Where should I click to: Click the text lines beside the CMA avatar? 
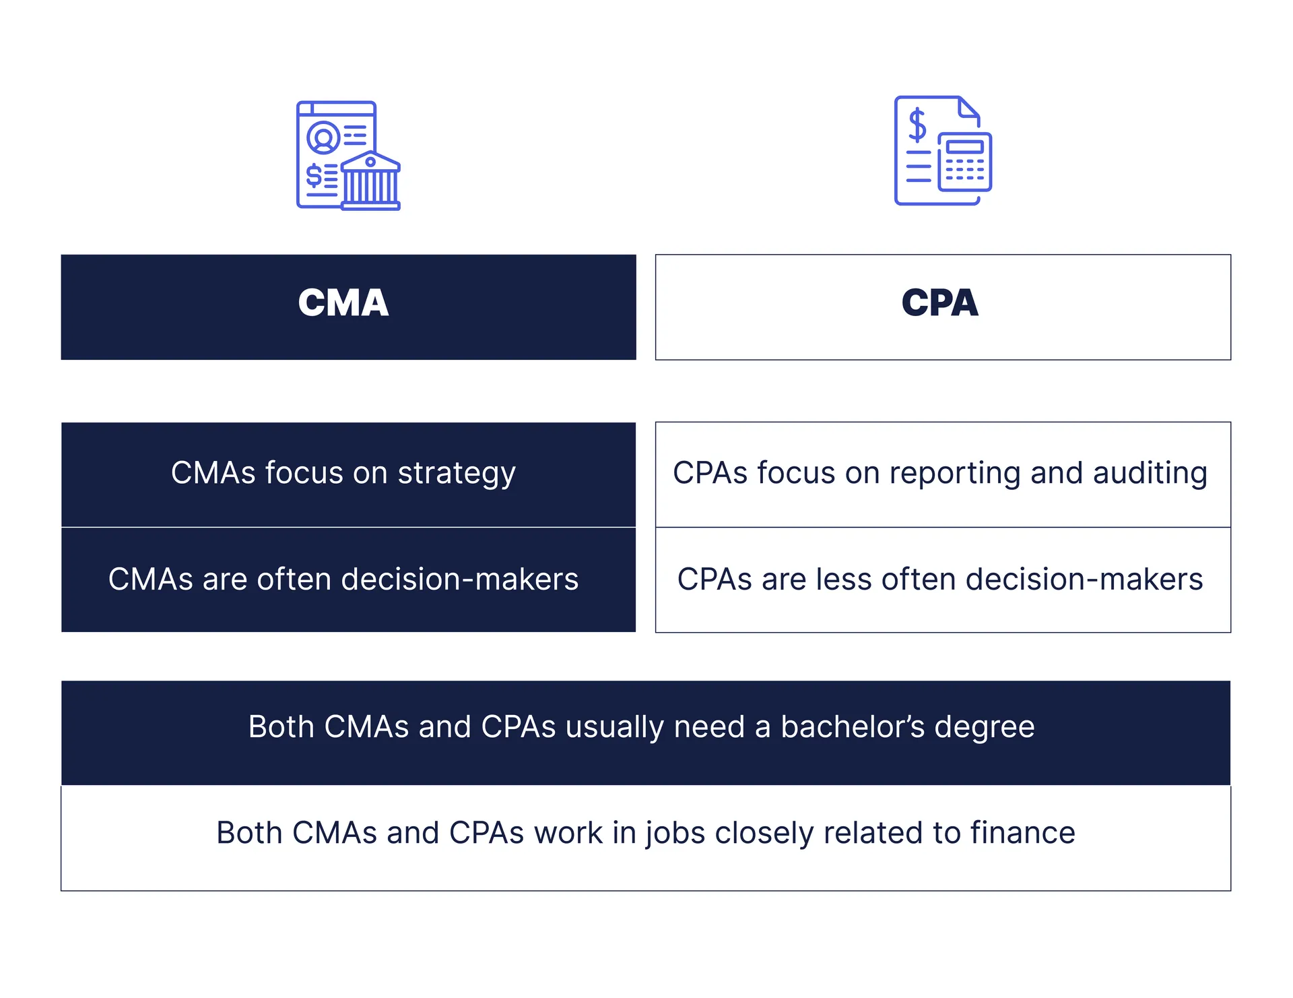point(356,135)
